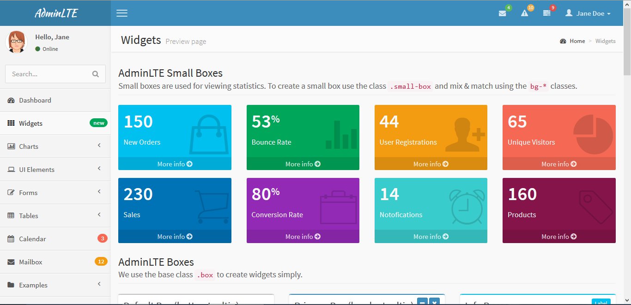The image size is (631, 305).
Task: Click the briefcase icon on Conversion Rate
Action: tap(339, 207)
